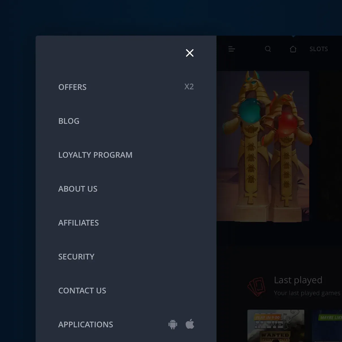Open the Security page
Viewport: 342px width, 342px height.
pyautogui.click(x=76, y=257)
